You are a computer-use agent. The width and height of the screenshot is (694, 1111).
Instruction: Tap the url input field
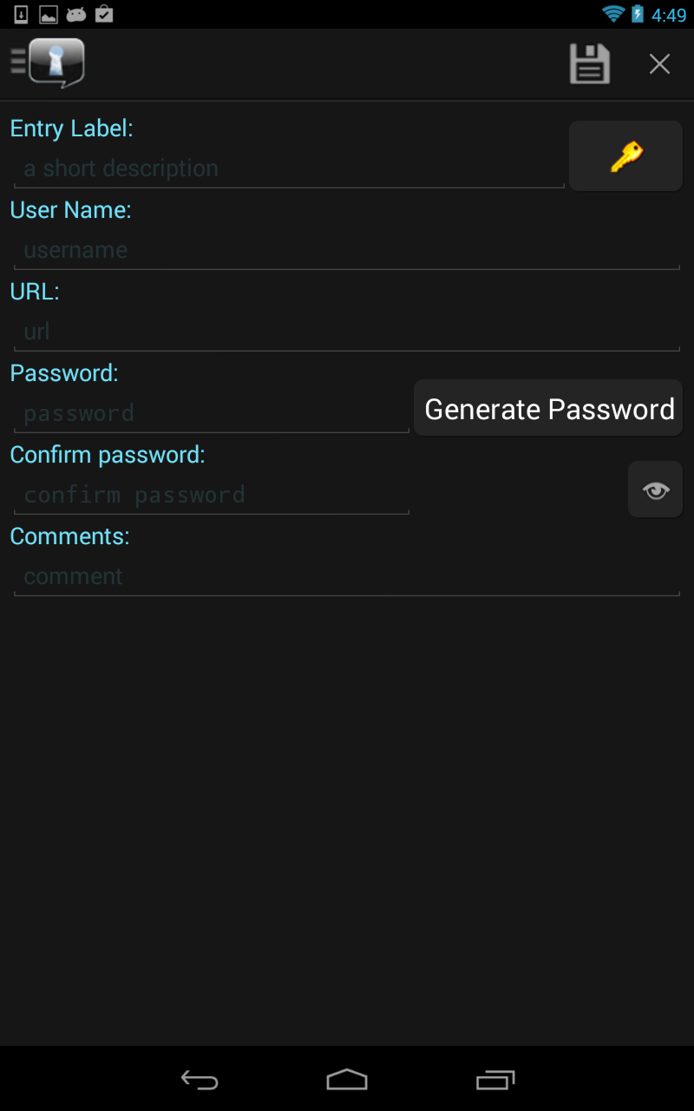(346, 332)
